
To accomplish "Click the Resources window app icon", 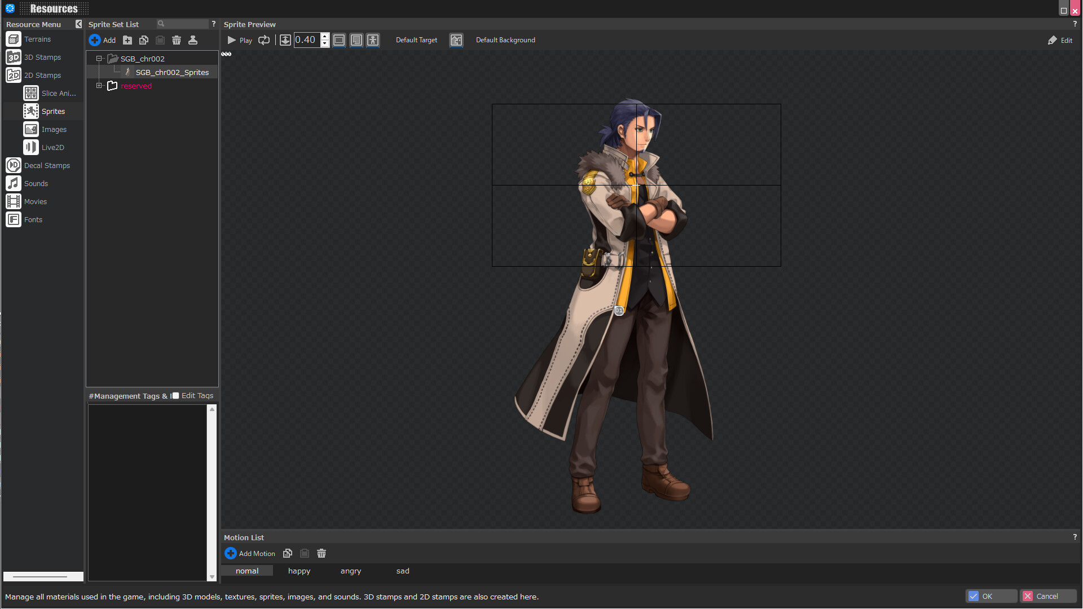I will 10,8.
